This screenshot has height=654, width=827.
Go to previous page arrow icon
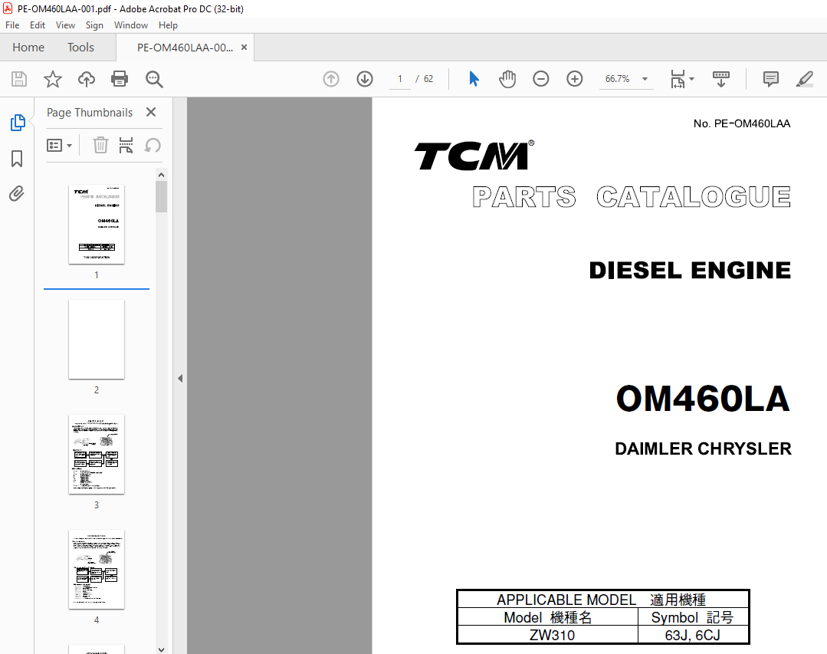click(330, 79)
